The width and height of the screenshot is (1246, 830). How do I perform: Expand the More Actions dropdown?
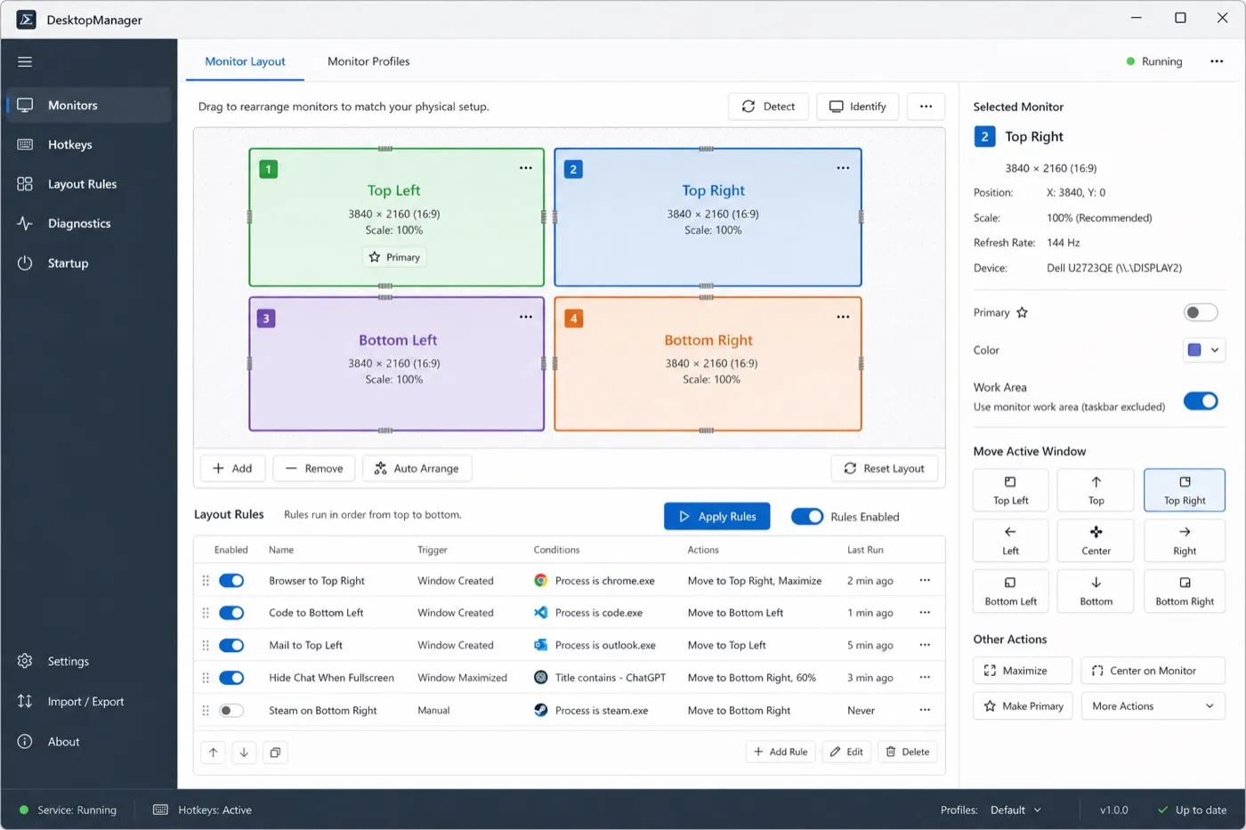coord(1153,706)
